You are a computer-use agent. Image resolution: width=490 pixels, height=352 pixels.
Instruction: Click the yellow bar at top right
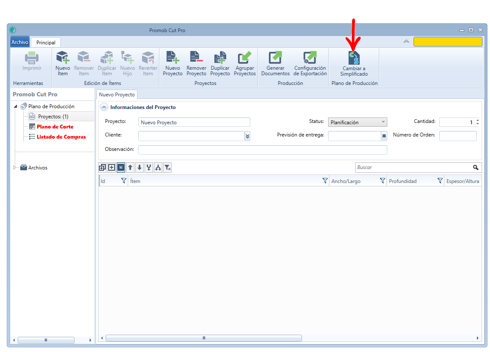[448, 41]
